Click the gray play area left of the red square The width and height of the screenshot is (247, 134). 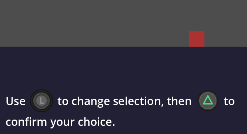(94, 23)
